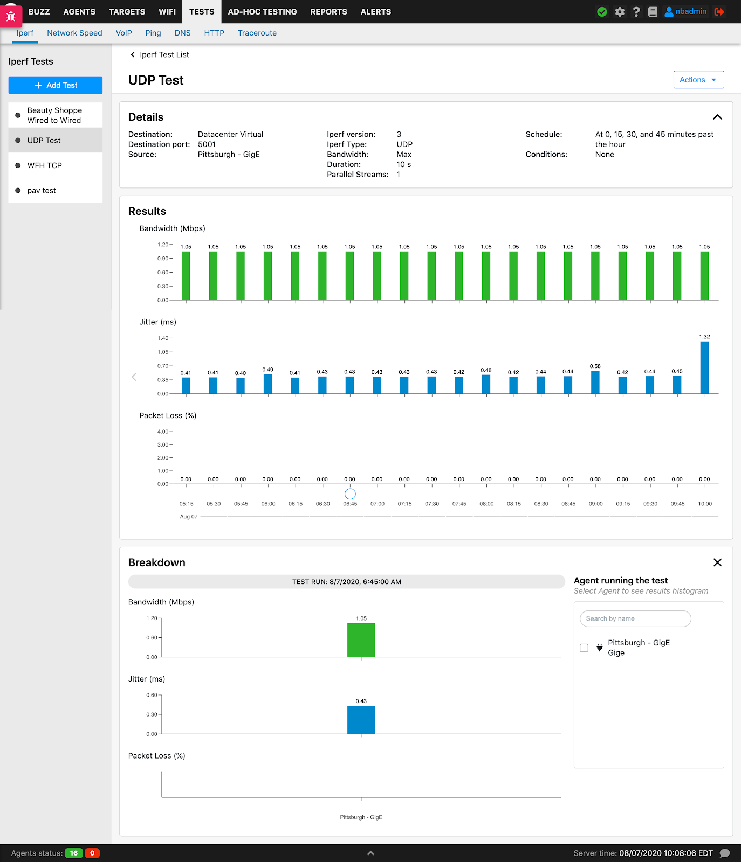
Task: Select pav test in the list
Action: [x=56, y=190]
